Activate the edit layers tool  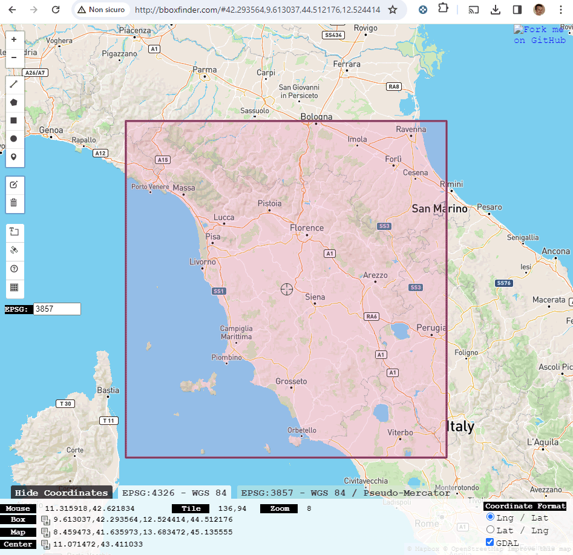click(x=14, y=185)
